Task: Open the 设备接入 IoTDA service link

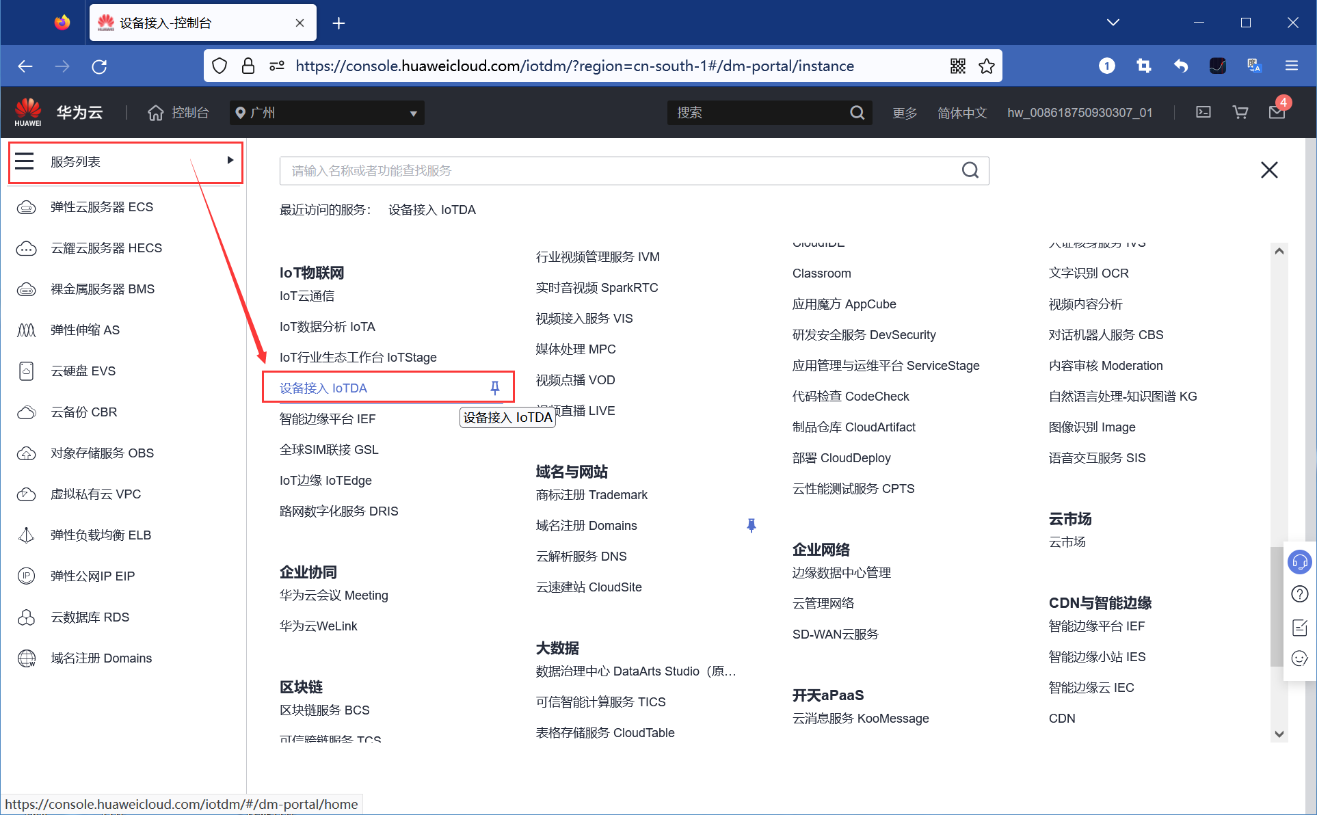Action: pos(321,388)
